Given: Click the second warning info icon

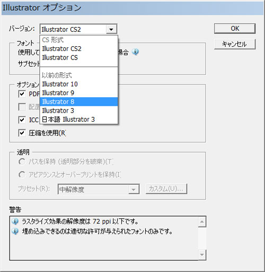Looking at the screenshot, I should tap(15, 231).
